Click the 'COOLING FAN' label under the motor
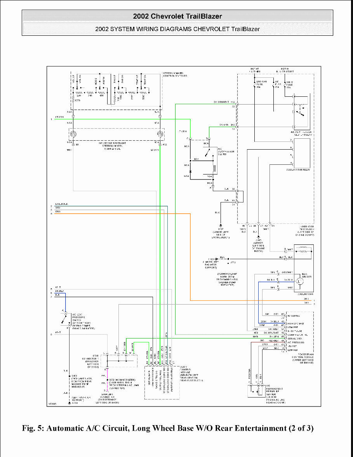This screenshot has height=457, width=353. click(306, 294)
